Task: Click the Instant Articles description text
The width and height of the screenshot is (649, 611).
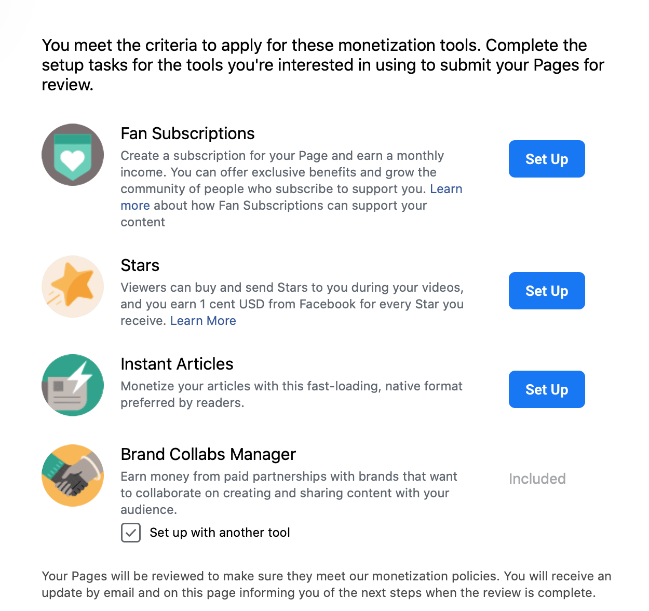Action: (x=291, y=395)
